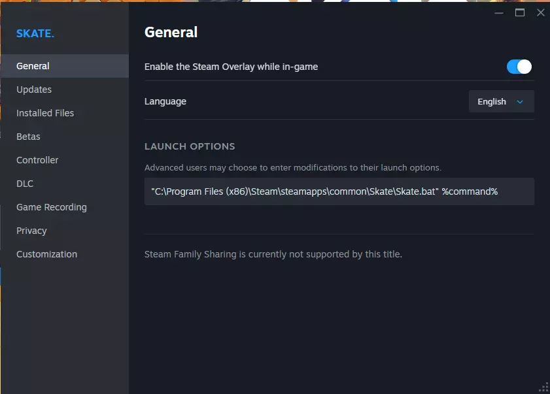The width and height of the screenshot is (550, 394).
Task: Open the Customization tab
Action: click(46, 254)
